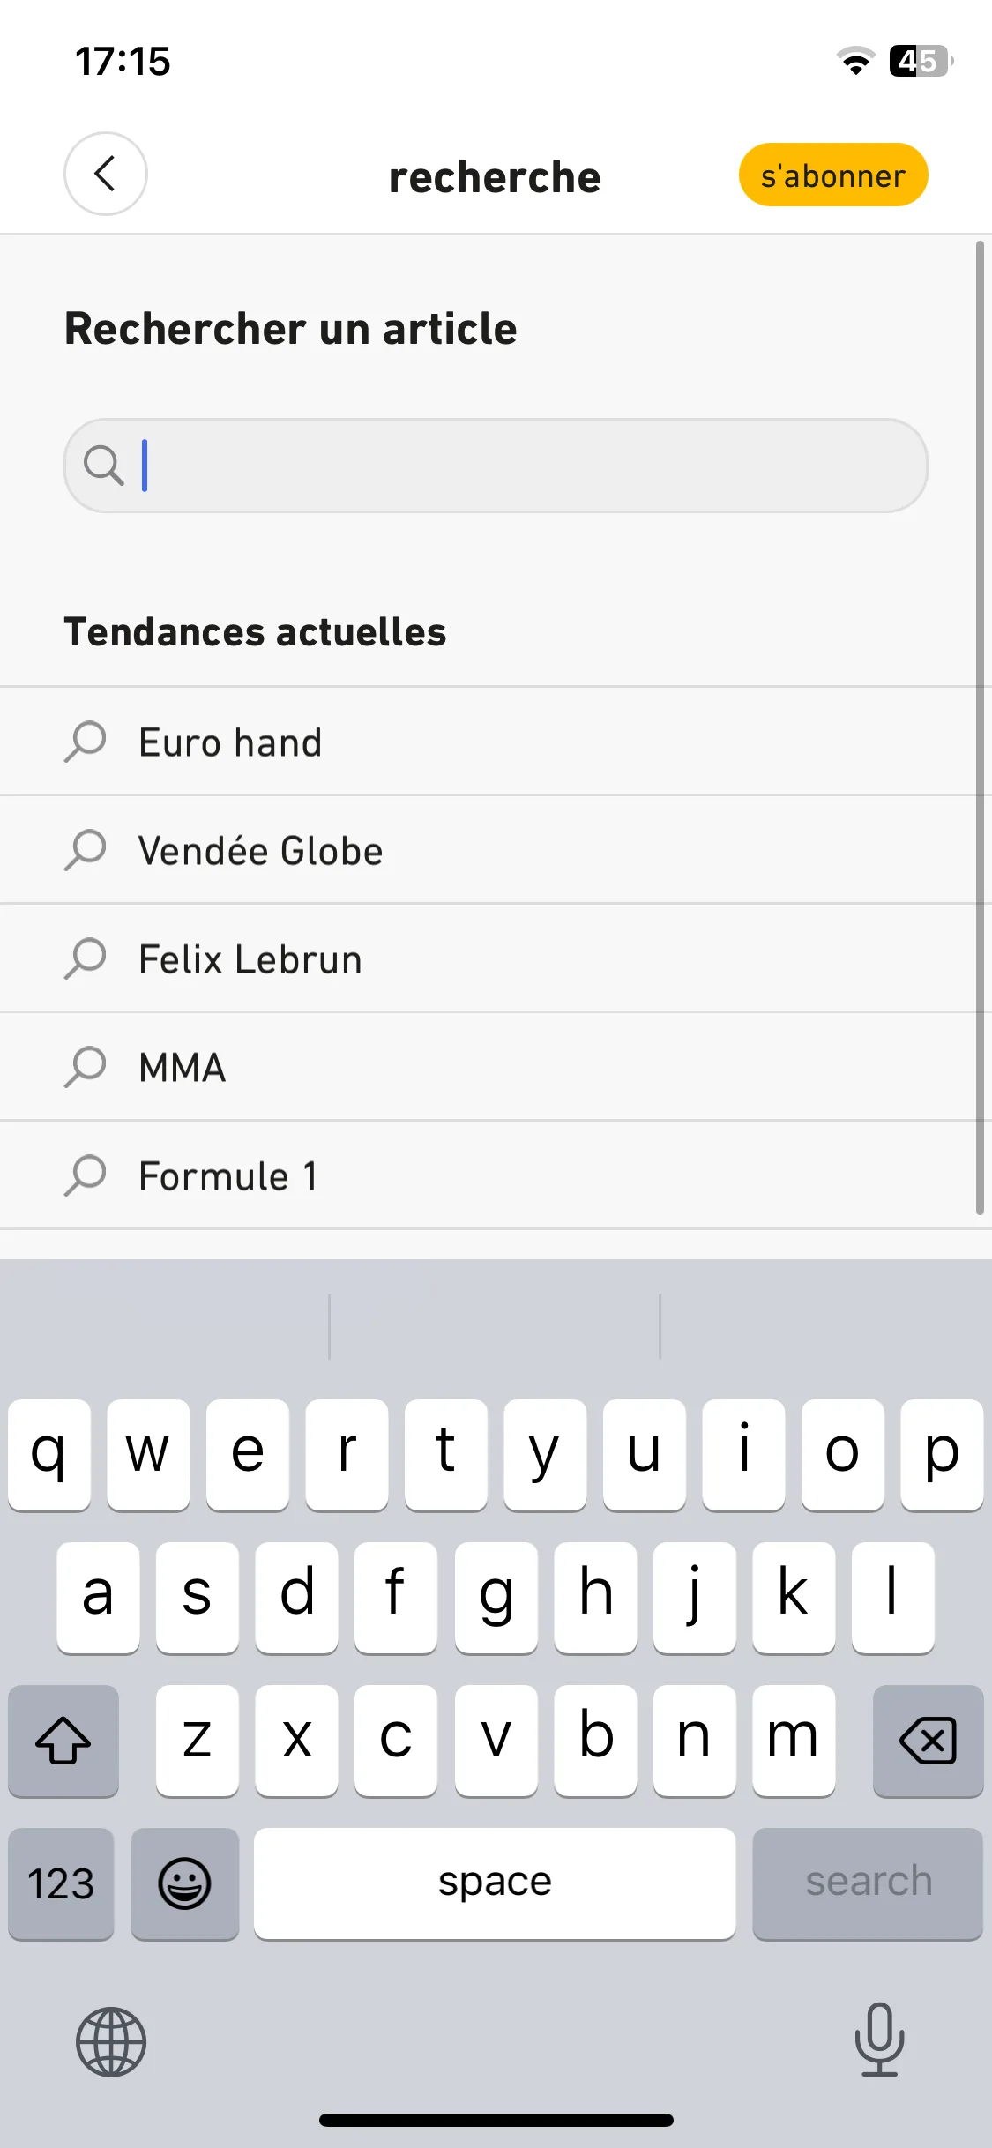The image size is (992, 2148).
Task: Toggle the shift key on keyboard
Action: click(63, 1741)
